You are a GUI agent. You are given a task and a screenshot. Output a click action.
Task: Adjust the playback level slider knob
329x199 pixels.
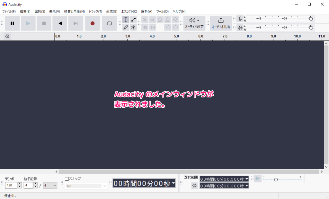click(311, 28)
